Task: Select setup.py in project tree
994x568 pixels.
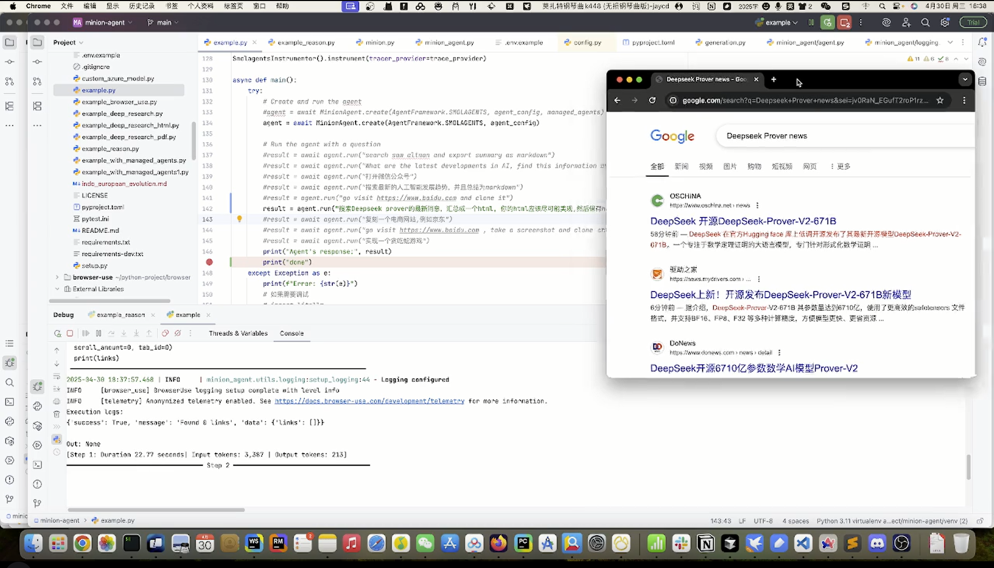Action: [x=94, y=266]
